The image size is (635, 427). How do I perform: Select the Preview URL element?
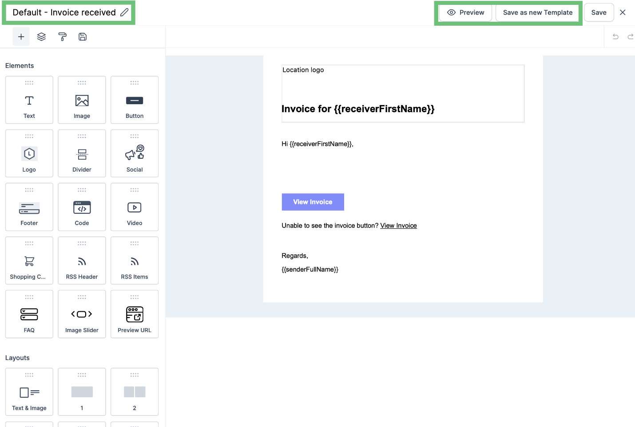(x=135, y=314)
